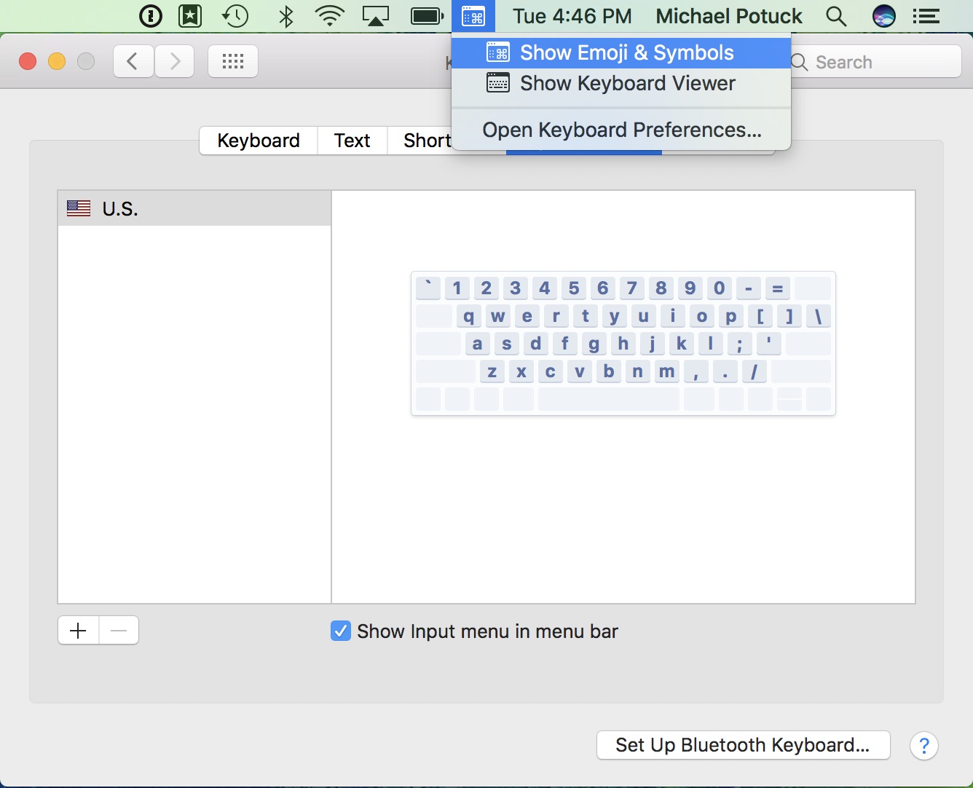
Task: Open the input menu in the menu bar
Action: point(473,15)
